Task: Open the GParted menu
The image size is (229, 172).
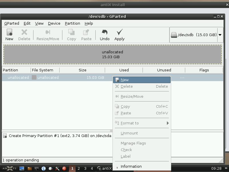Action: 12,24
